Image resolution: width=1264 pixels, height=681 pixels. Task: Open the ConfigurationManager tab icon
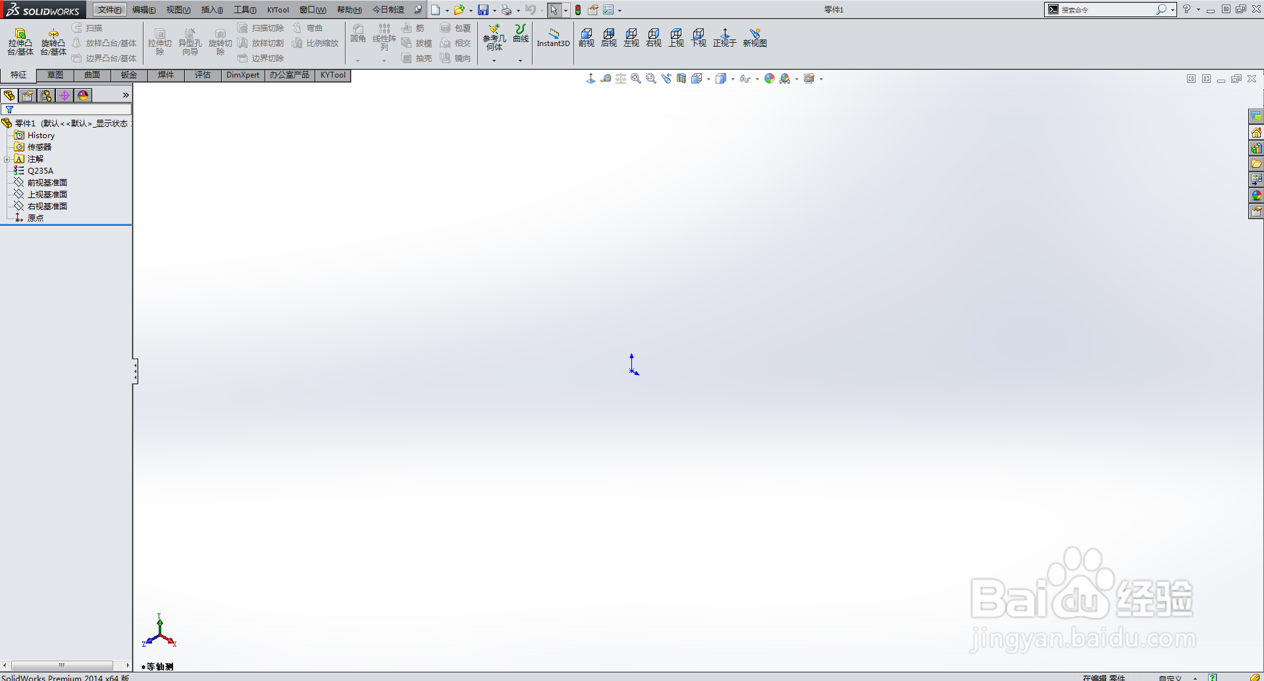(46, 95)
